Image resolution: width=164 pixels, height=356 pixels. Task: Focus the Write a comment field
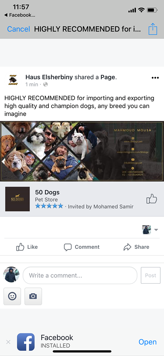tap(80, 276)
